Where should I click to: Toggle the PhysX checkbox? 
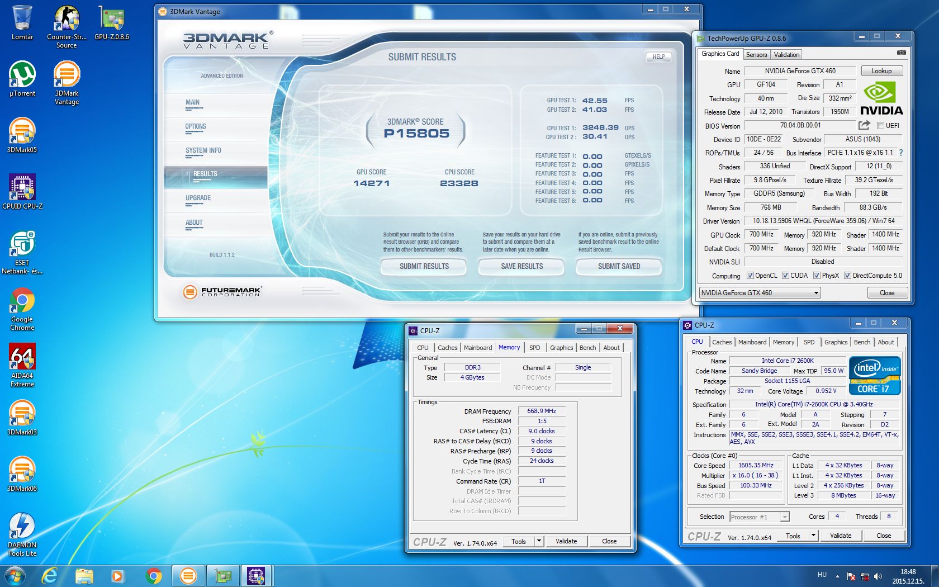click(817, 276)
